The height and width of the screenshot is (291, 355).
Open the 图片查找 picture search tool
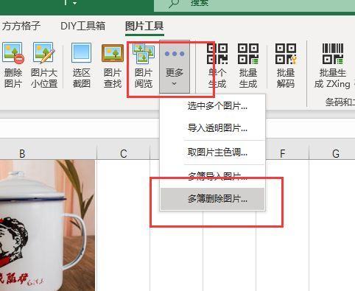pos(113,65)
